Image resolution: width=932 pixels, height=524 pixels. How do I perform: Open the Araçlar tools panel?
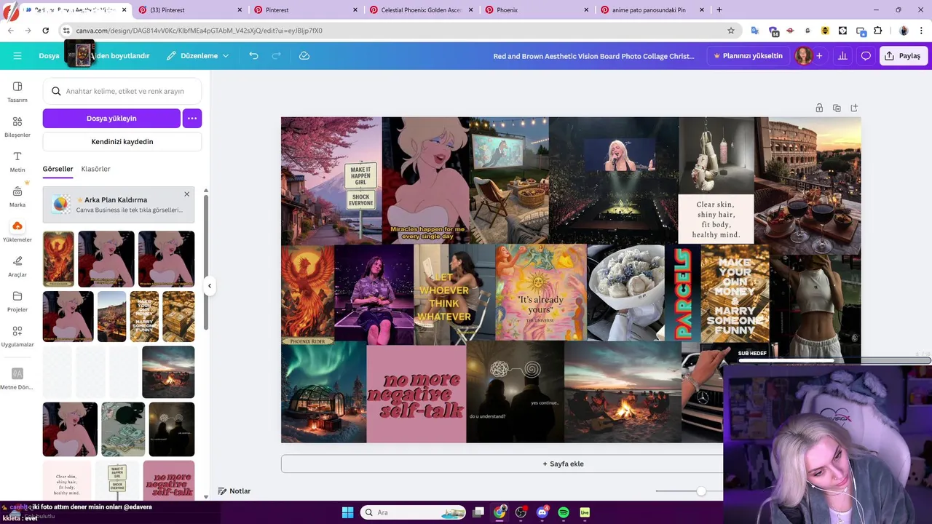(17, 266)
